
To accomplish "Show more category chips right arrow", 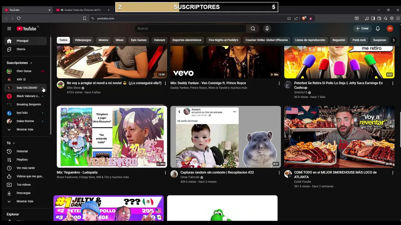I will pyautogui.click(x=394, y=40).
